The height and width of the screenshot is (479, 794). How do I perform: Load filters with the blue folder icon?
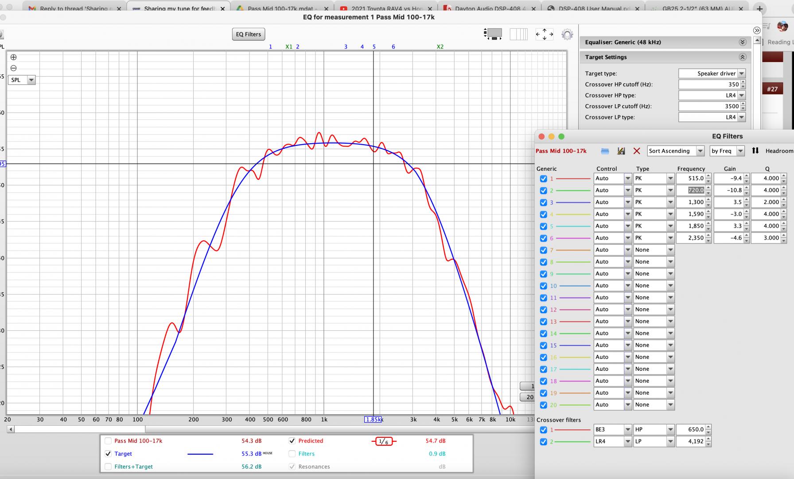click(x=605, y=151)
